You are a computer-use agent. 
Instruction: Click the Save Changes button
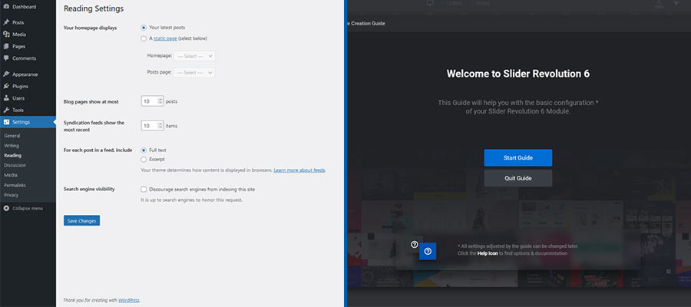tap(81, 221)
